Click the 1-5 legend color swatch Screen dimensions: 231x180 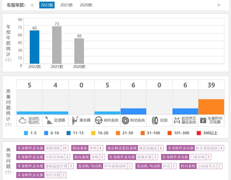click(26, 133)
